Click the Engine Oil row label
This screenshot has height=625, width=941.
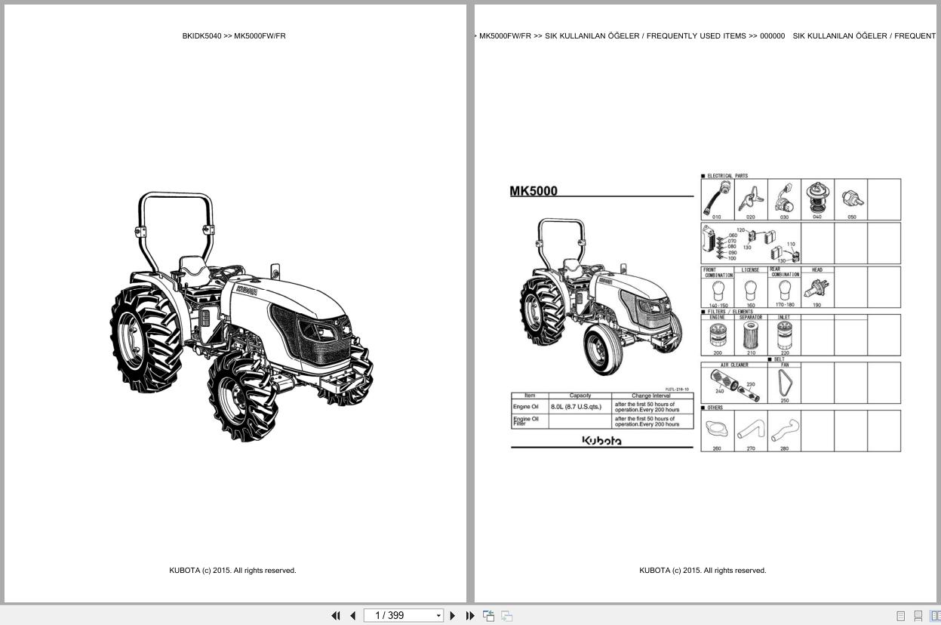(x=526, y=407)
